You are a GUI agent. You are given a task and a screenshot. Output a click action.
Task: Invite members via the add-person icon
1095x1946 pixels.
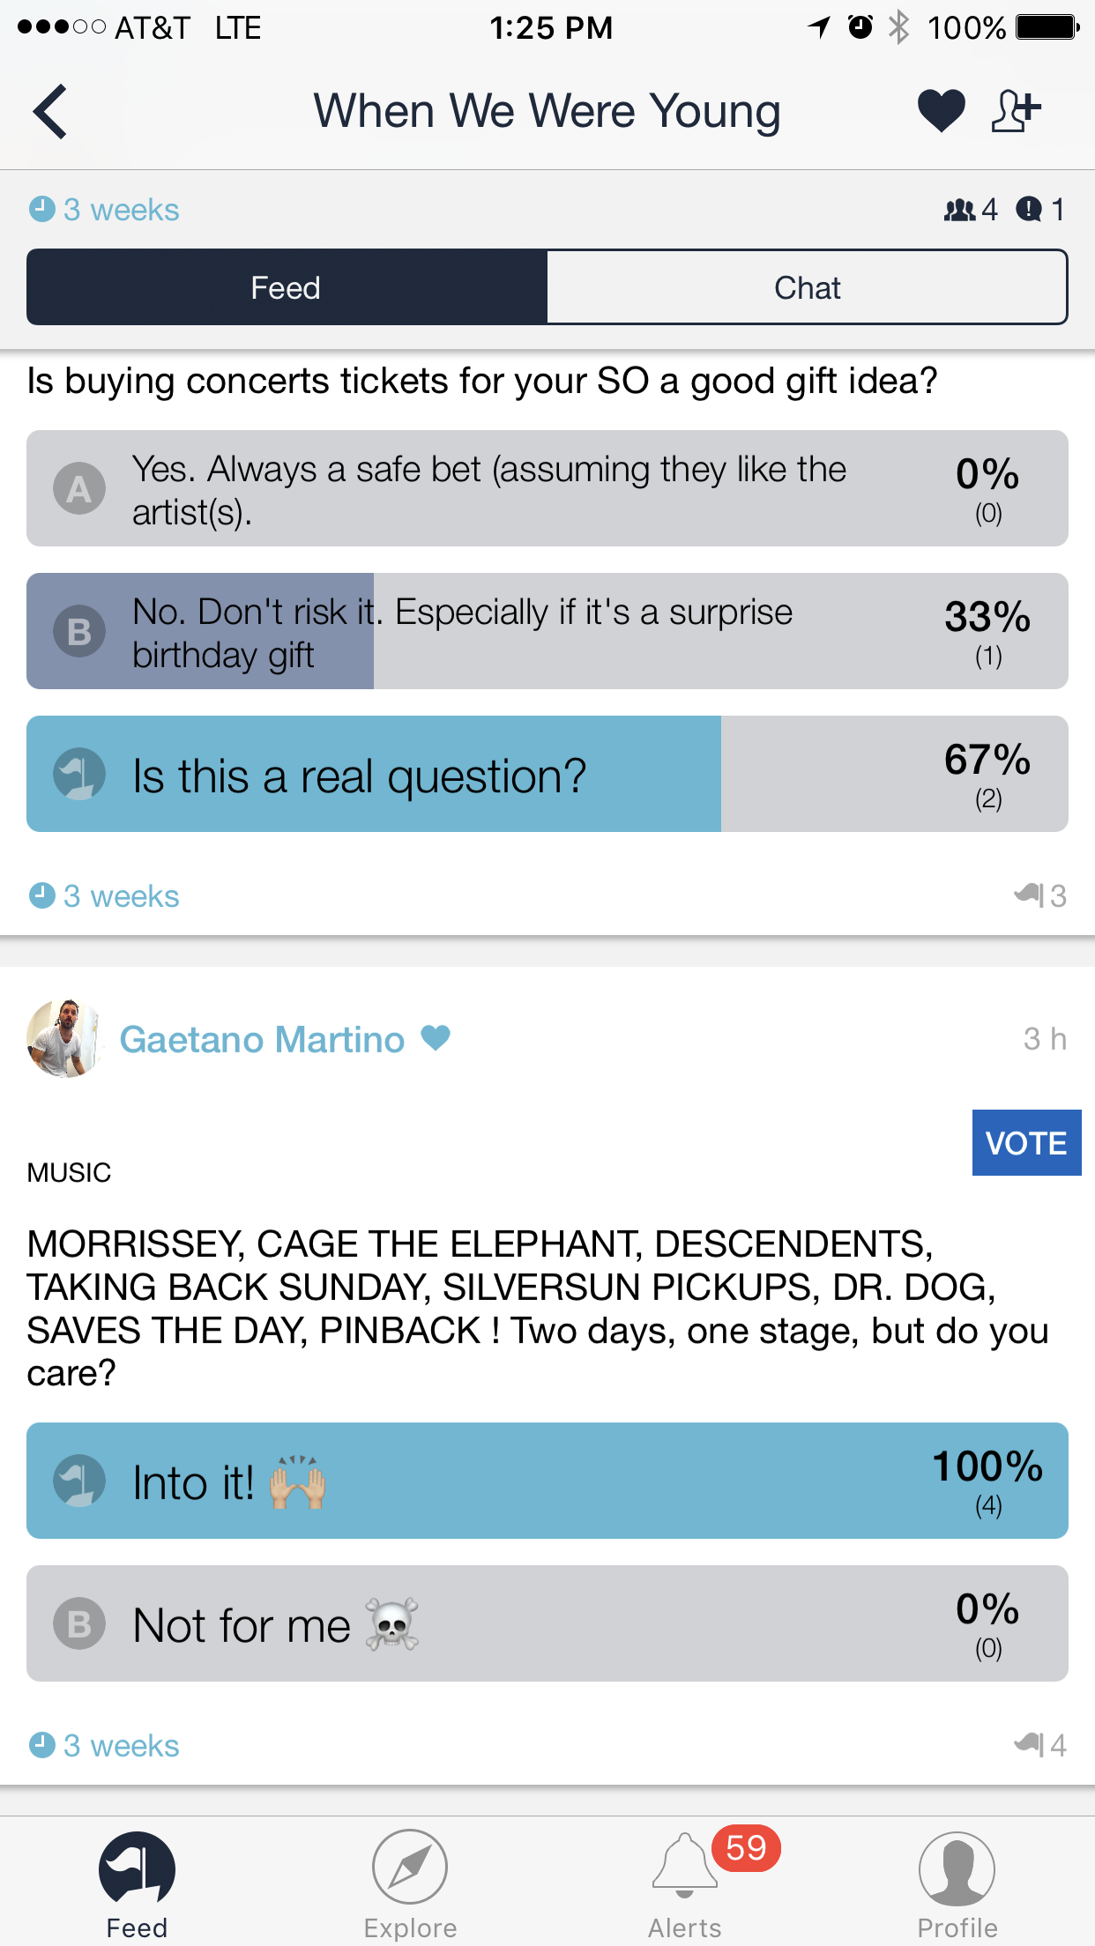point(1016,109)
